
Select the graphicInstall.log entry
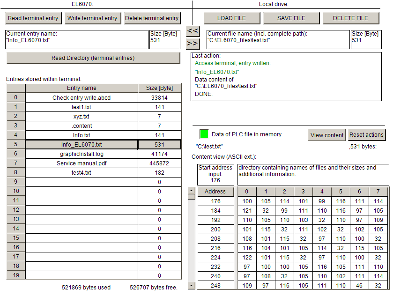(x=82, y=154)
